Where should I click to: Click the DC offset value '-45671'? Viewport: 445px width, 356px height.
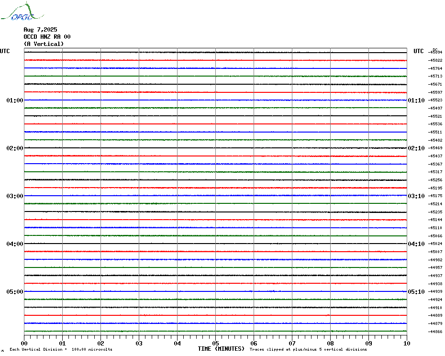[x=435, y=84]
